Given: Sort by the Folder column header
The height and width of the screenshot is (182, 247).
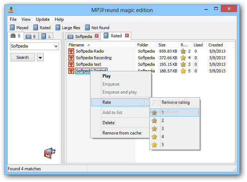Looking at the screenshot, I should pyautogui.click(x=146, y=45).
